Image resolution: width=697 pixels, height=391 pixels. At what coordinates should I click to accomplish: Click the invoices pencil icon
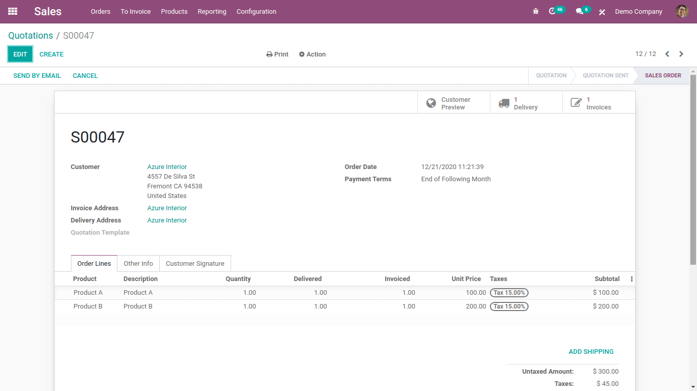pyautogui.click(x=576, y=103)
